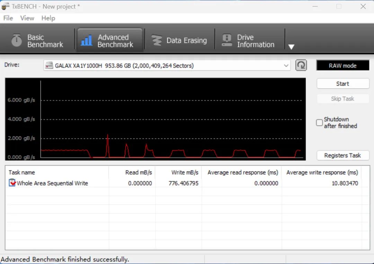Click the TxBENCH icon in the title bar
This screenshot has width=374, height=264.
pyautogui.click(x=5, y=6)
